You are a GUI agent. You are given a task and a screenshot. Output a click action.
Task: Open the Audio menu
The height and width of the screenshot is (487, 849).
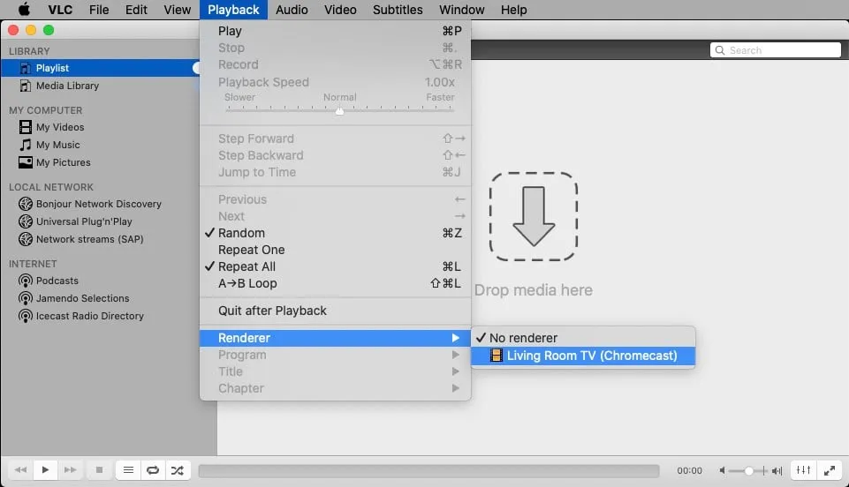[292, 10]
